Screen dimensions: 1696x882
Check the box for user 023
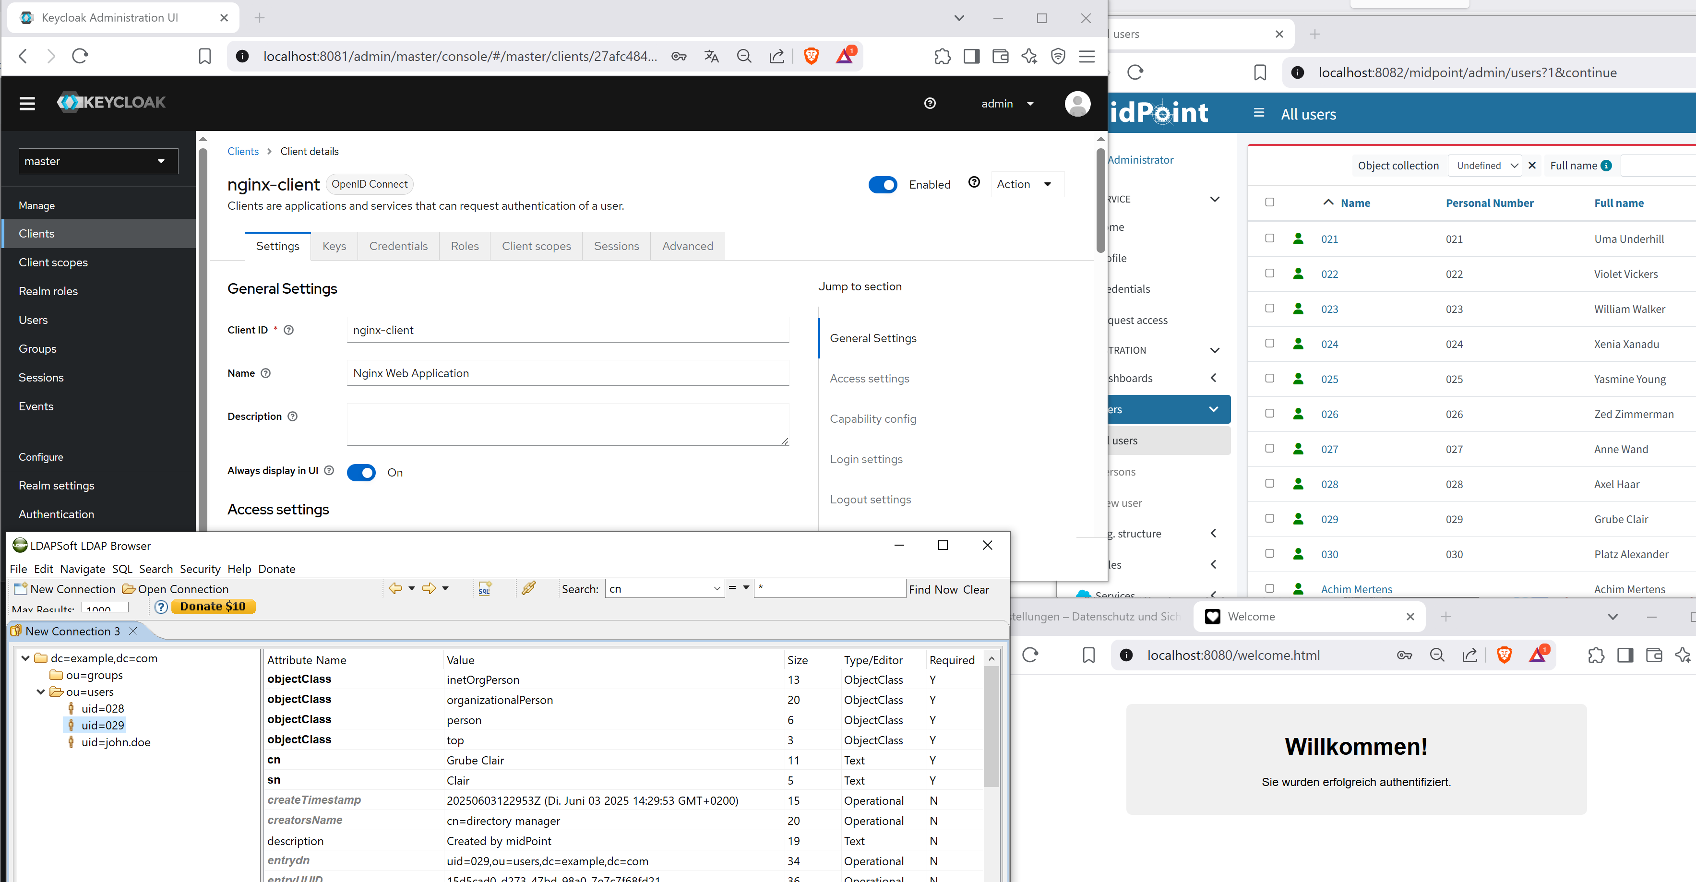1269,309
